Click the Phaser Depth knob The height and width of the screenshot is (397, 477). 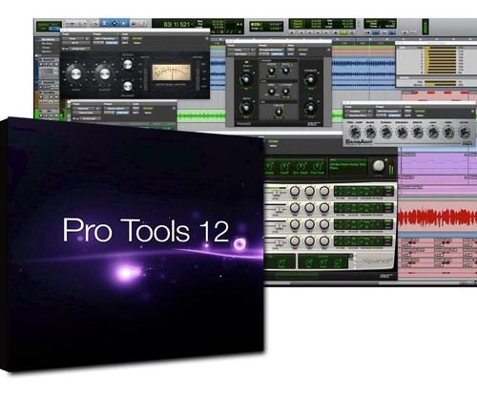(x=246, y=108)
